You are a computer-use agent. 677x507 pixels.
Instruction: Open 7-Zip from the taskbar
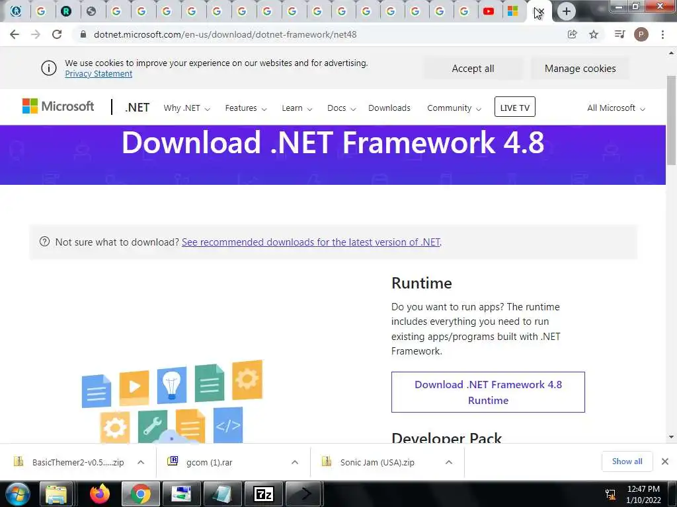click(263, 494)
